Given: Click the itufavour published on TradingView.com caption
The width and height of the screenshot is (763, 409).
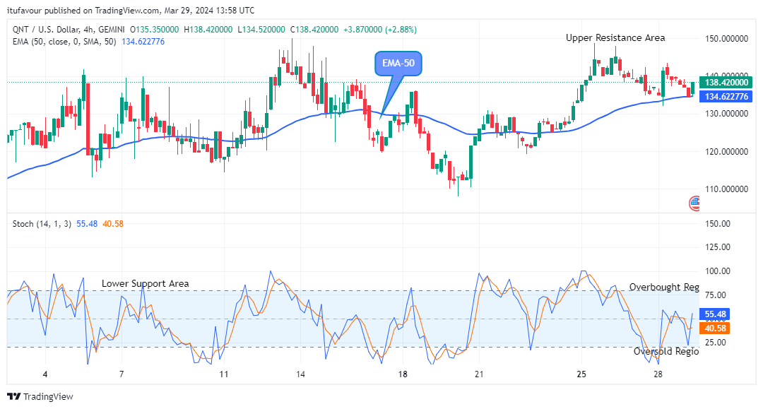Looking at the screenshot, I should point(131,10).
